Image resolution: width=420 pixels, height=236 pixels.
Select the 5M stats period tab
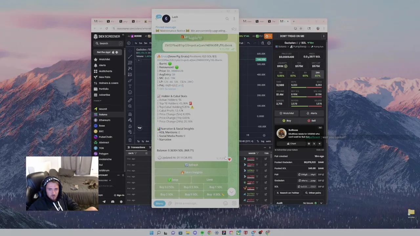(x=281, y=74)
